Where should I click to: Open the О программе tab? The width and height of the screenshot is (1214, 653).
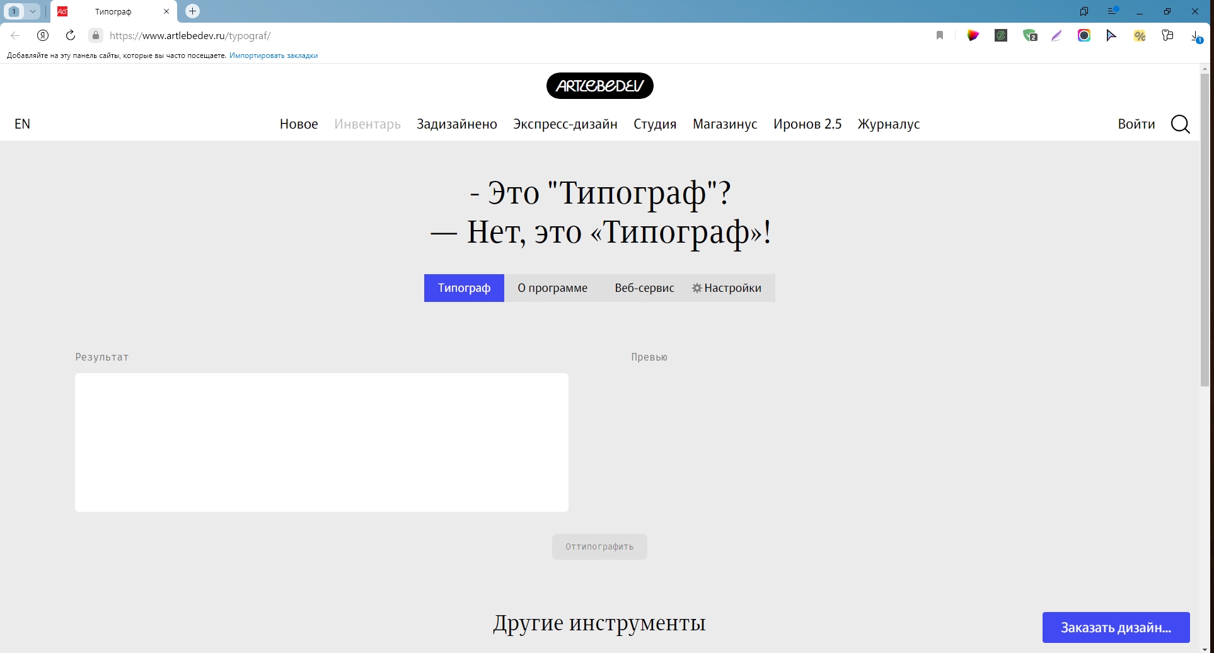tap(552, 288)
